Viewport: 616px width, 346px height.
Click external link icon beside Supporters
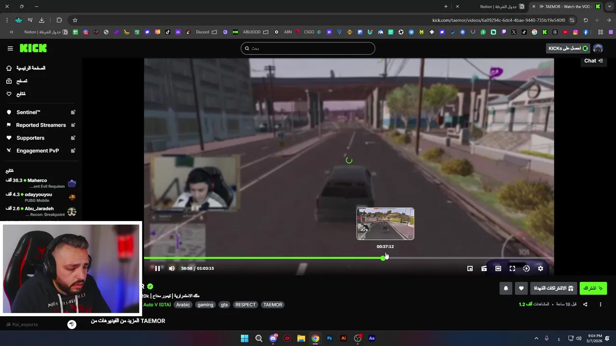pyautogui.click(x=73, y=138)
